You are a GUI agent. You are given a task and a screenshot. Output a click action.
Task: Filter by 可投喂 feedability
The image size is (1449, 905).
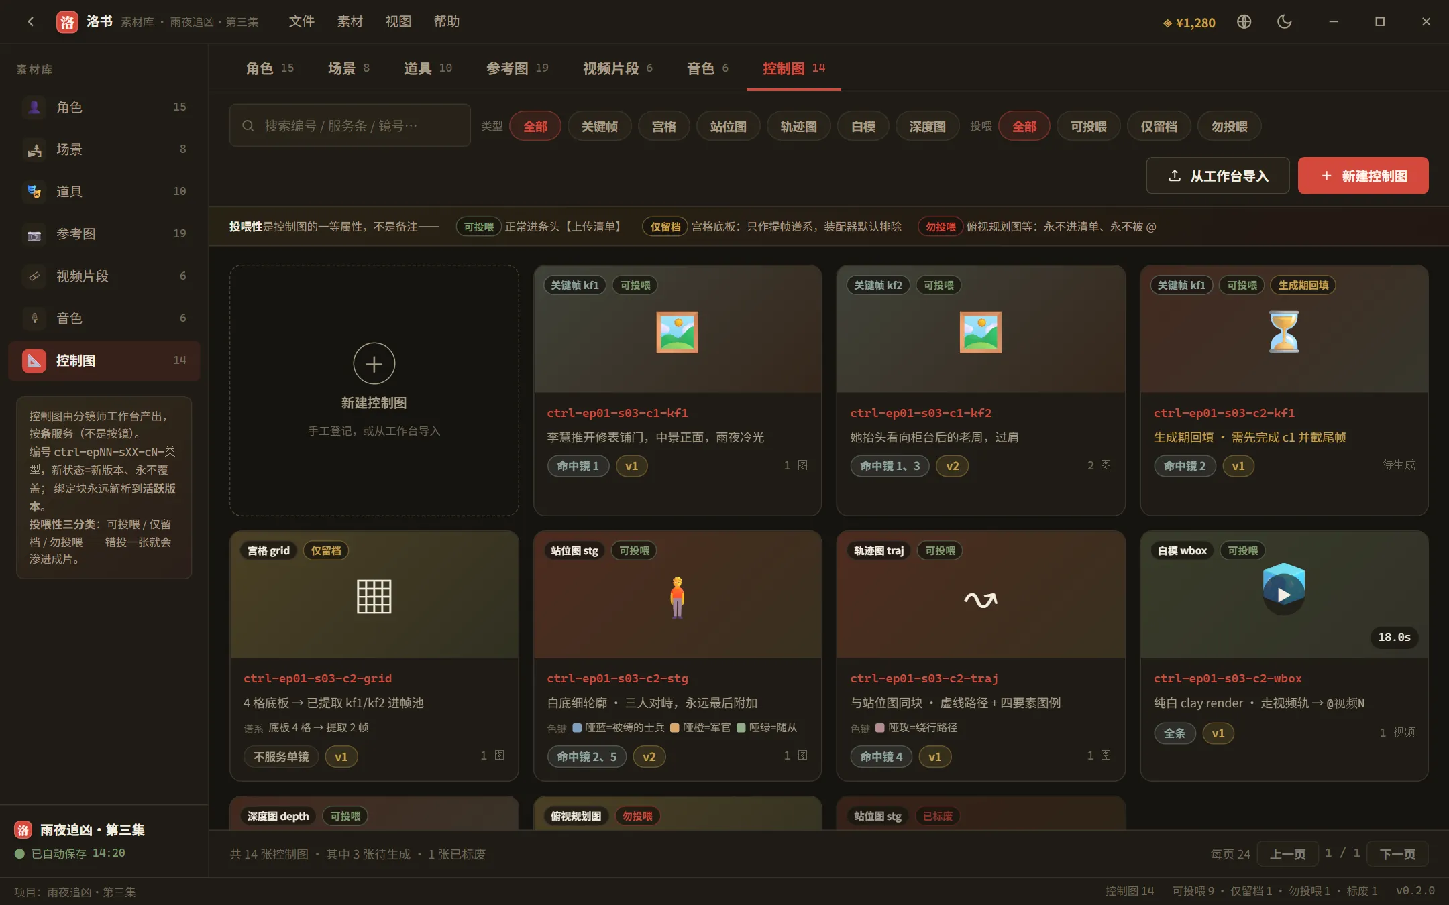1088,126
